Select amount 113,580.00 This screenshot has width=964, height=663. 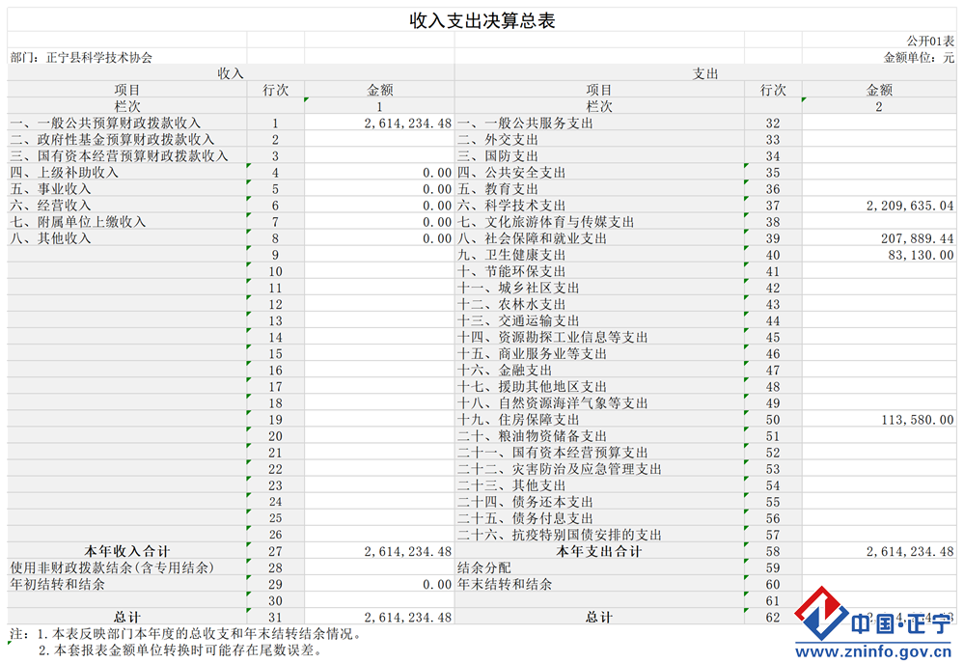[x=918, y=420]
